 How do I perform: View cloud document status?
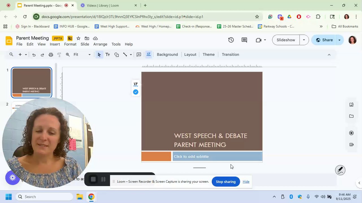tap(96, 38)
